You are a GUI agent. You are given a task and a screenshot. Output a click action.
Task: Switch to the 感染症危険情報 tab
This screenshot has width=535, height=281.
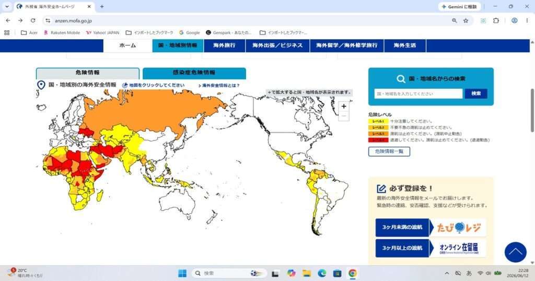194,73
